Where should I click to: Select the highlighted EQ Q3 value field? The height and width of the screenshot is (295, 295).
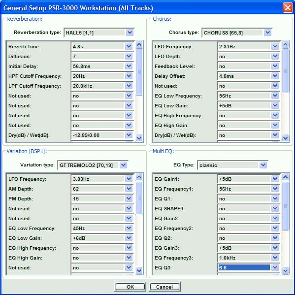[244, 267]
